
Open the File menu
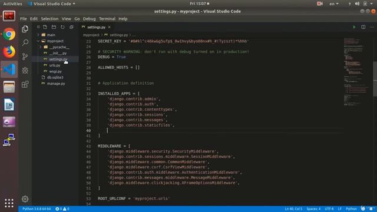(x=24, y=19)
